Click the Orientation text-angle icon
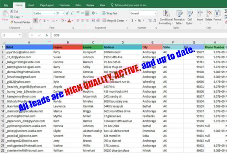 click(x=94, y=13)
